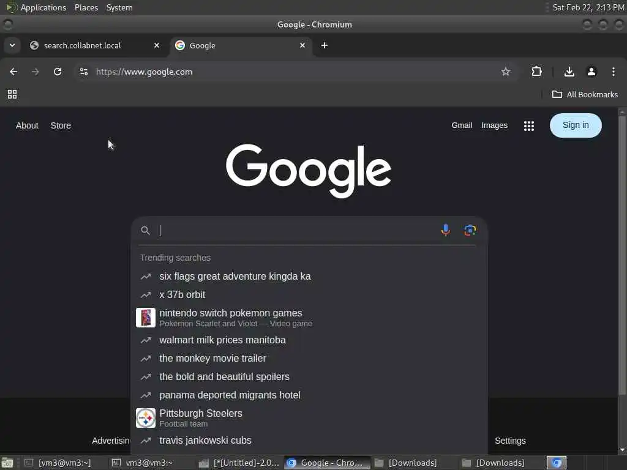Open the Images link

(494, 125)
